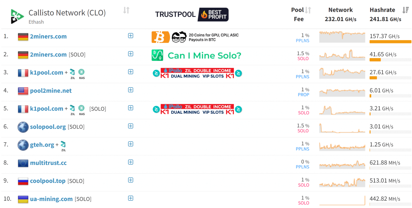Click the orange hashrate bar for 2miners.com
The height and width of the screenshot is (208, 412).
pyautogui.click(x=390, y=42)
